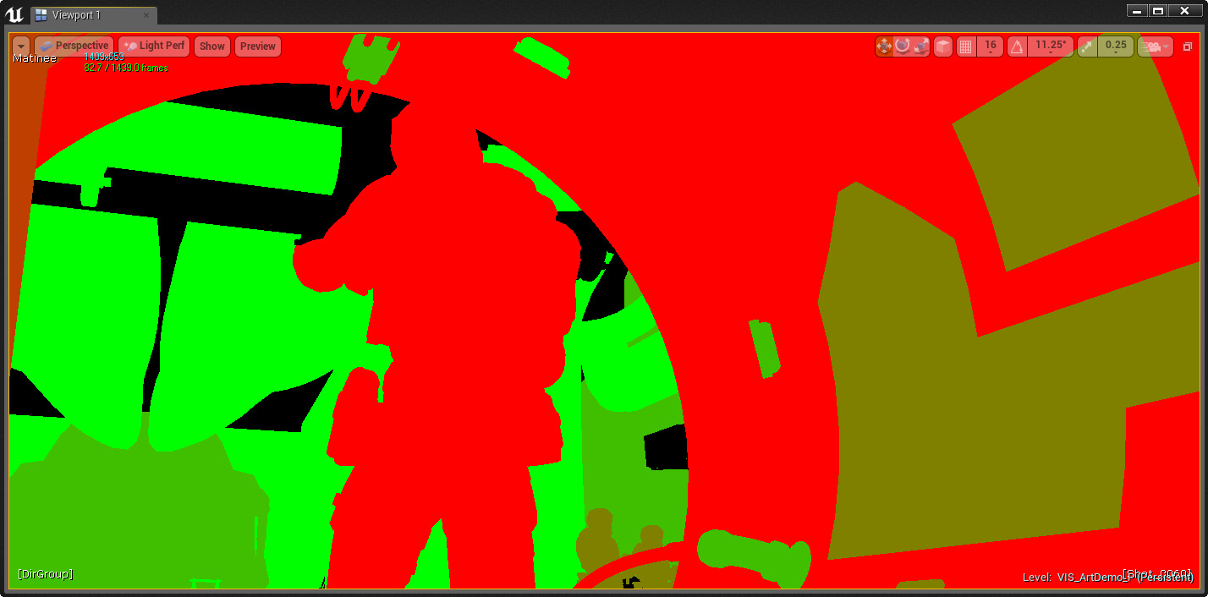1208x597 pixels.
Task: Click the Preview button
Action: [x=257, y=46]
